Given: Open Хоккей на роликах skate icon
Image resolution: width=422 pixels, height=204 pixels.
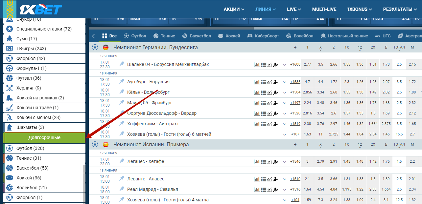Looking at the screenshot, I should [10, 98].
